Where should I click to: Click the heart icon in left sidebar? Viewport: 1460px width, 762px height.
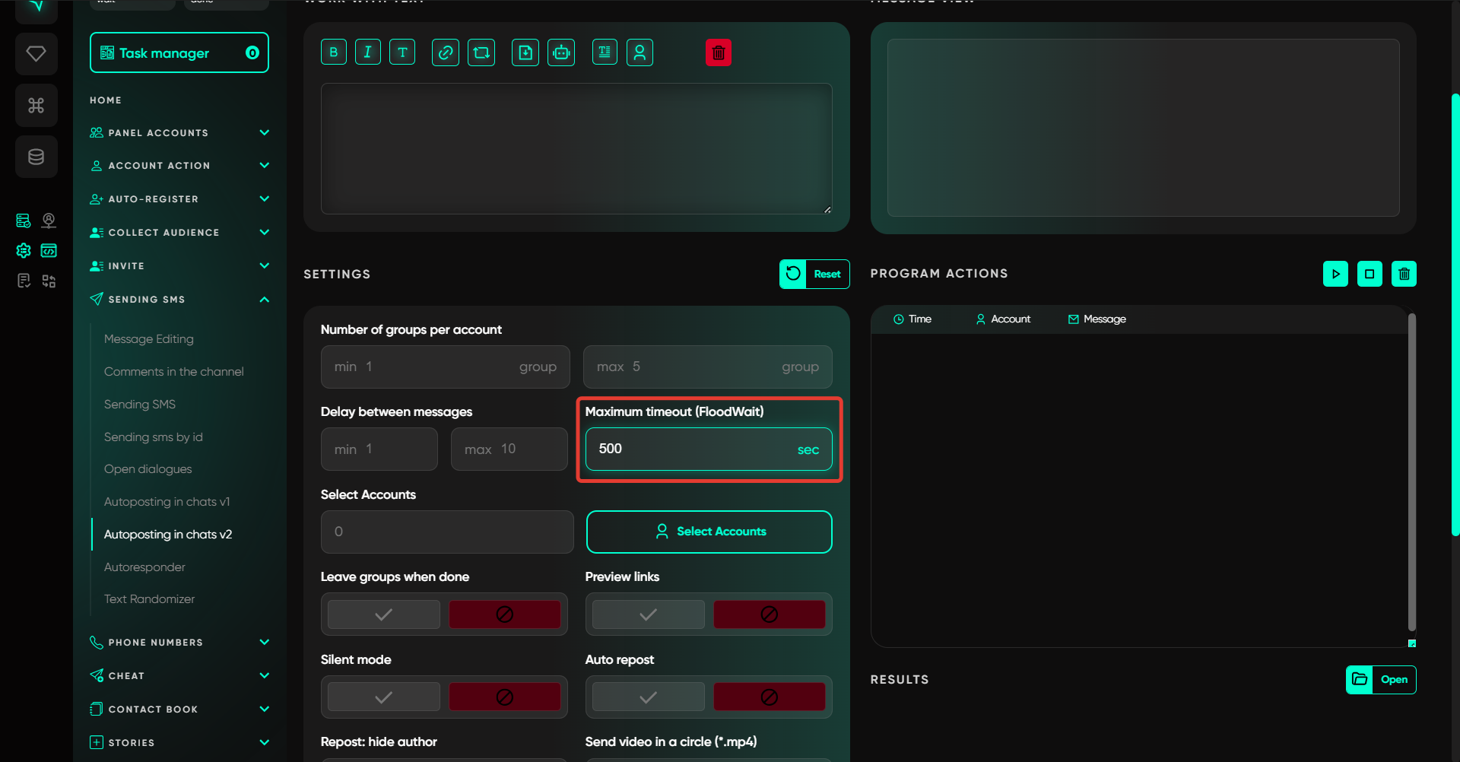tap(36, 54)
